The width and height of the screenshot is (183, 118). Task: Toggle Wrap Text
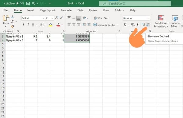[x=101, y=18]
